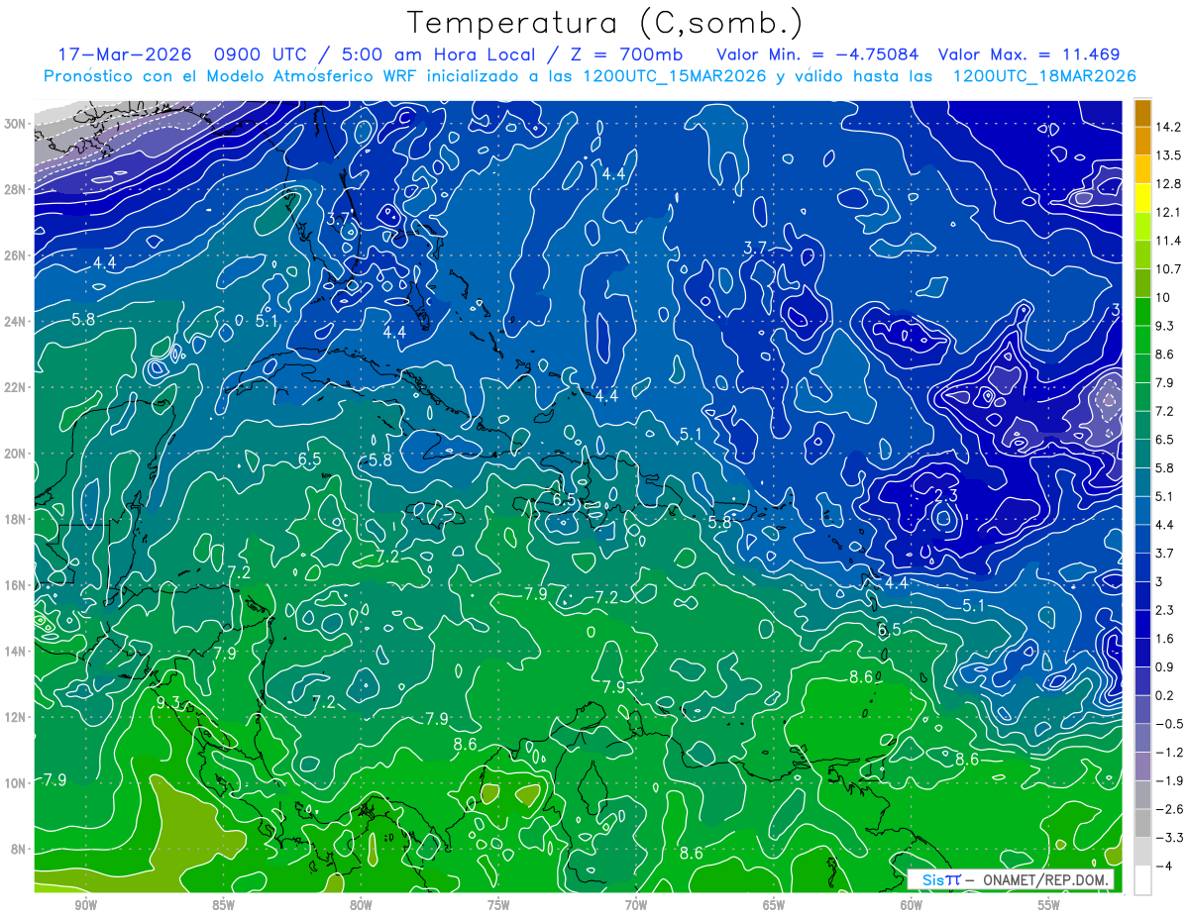
Task: Click the legend value 0.2
Action: [x=1165, y=695]
